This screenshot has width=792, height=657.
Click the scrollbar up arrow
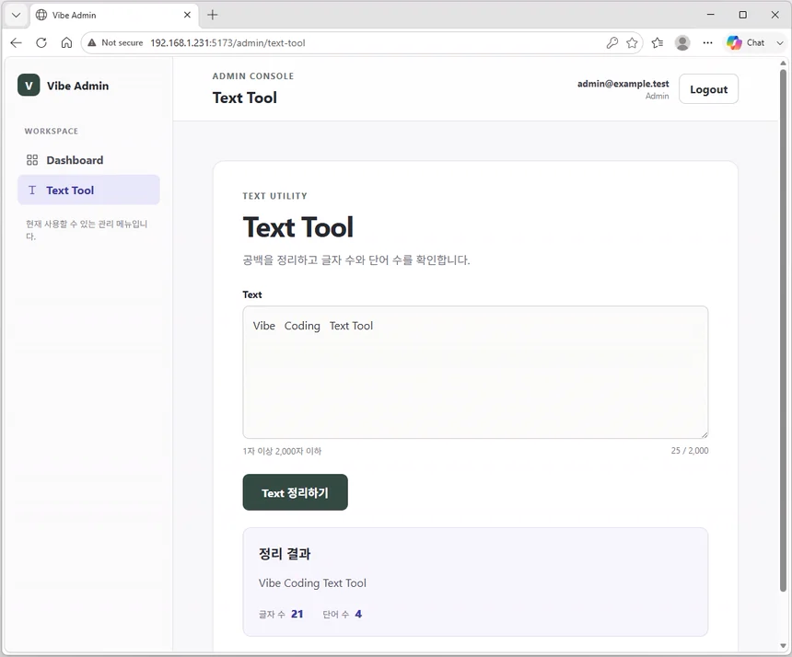pyautogui.click(x=783, y=63)
